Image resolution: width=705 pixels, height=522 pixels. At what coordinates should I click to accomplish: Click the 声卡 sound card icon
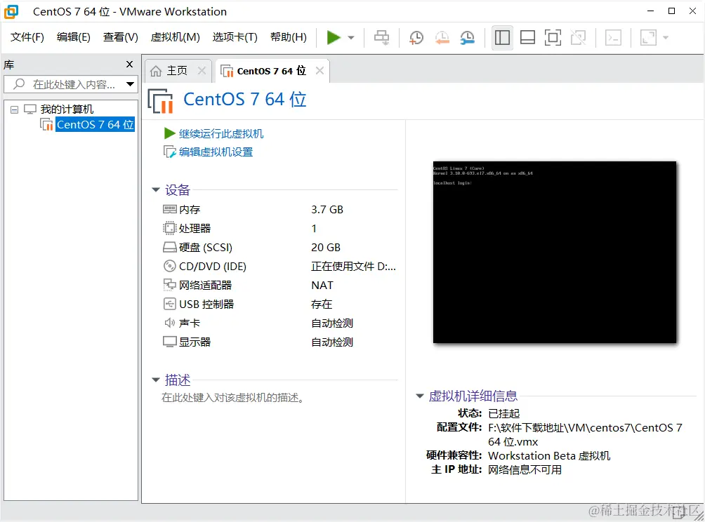point(169,323)
